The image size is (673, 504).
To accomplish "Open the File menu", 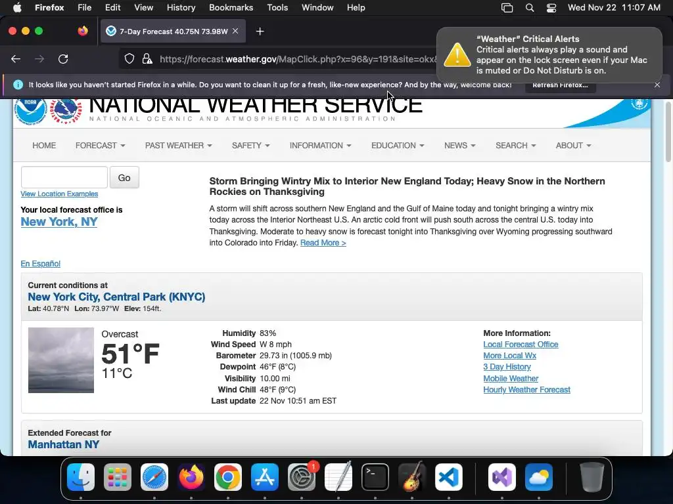I will click(x=85, y=7).
